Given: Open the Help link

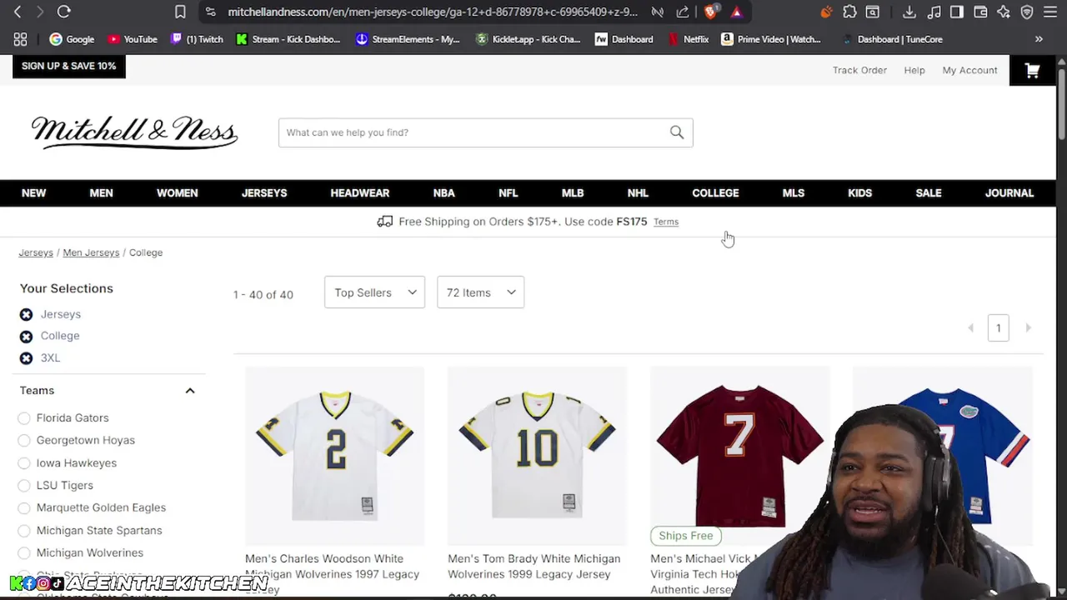Looking at the screenshot, I should [914, 70].
